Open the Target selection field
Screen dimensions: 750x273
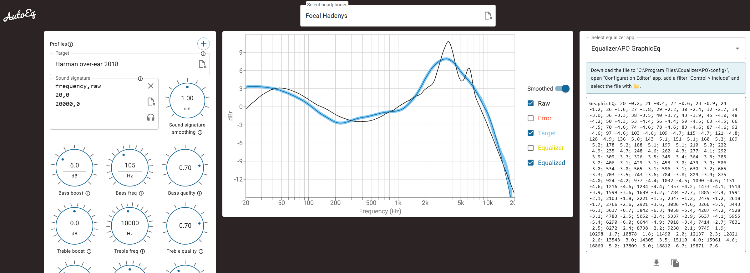[x=125, y=64]
